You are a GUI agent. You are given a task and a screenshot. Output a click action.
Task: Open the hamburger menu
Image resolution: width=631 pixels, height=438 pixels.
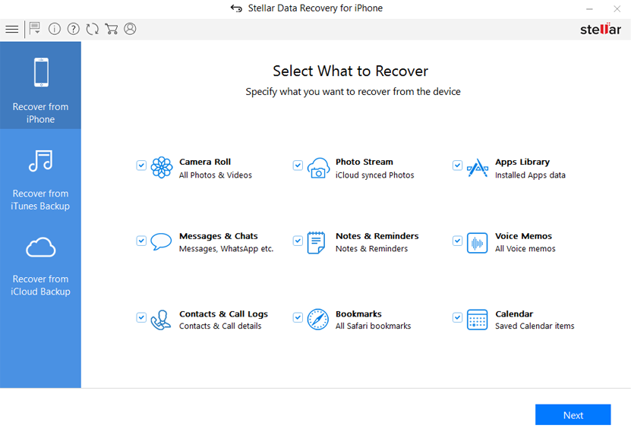point(11,30)
